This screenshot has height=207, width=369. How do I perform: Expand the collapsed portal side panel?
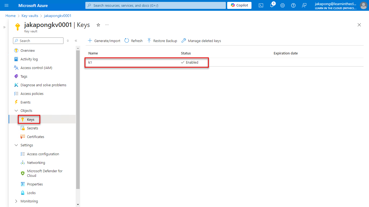tap(4, 27)
